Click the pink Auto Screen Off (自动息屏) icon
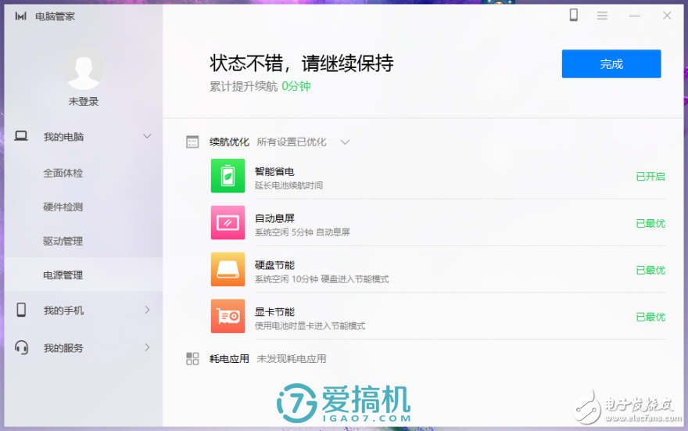Image resolution: width=688 pixels, height=431 pixels. (x=228, y=222)
